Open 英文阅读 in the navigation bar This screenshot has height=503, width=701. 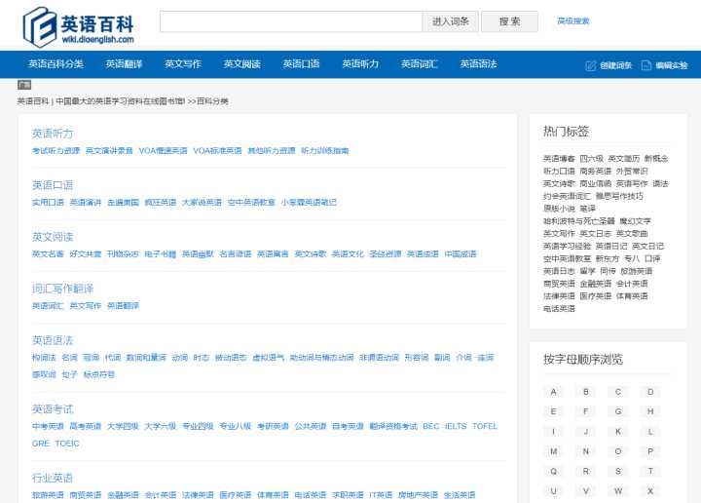coord(241,64)
